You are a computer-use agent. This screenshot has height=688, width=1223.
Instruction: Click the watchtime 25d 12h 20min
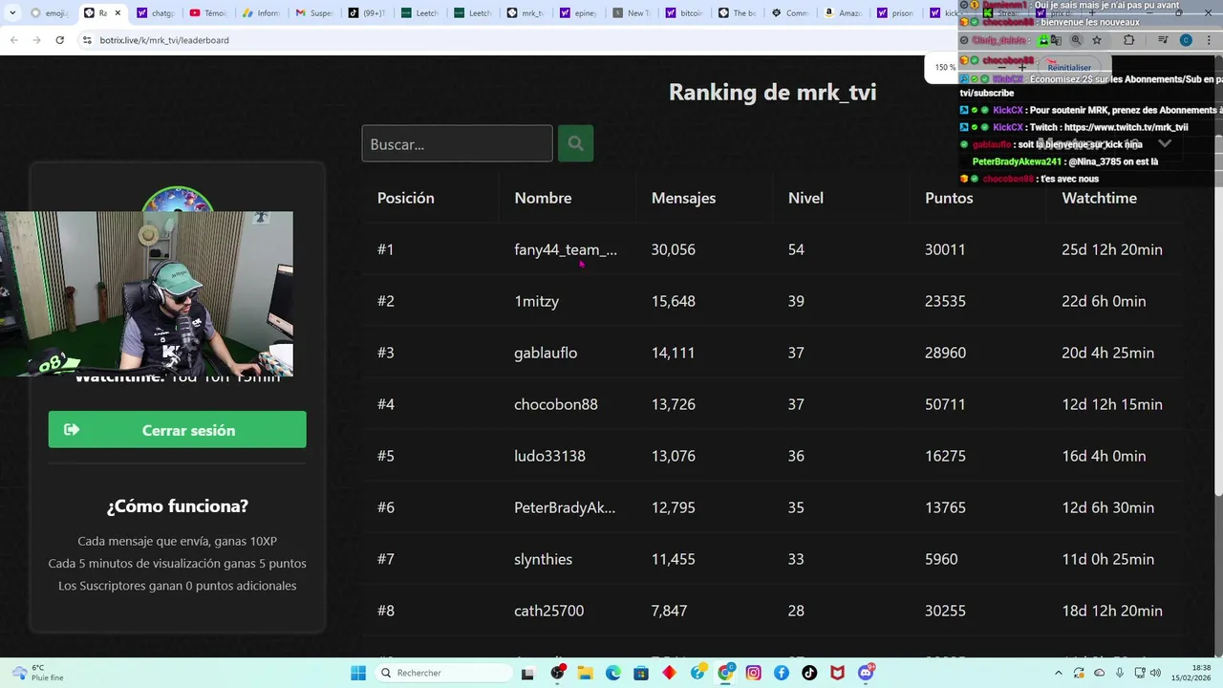[1112, 249]
